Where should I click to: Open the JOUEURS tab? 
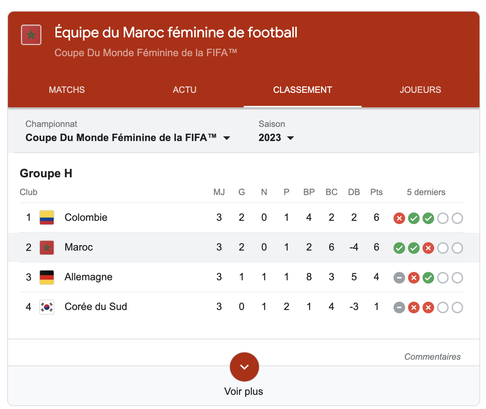[420, 90]
